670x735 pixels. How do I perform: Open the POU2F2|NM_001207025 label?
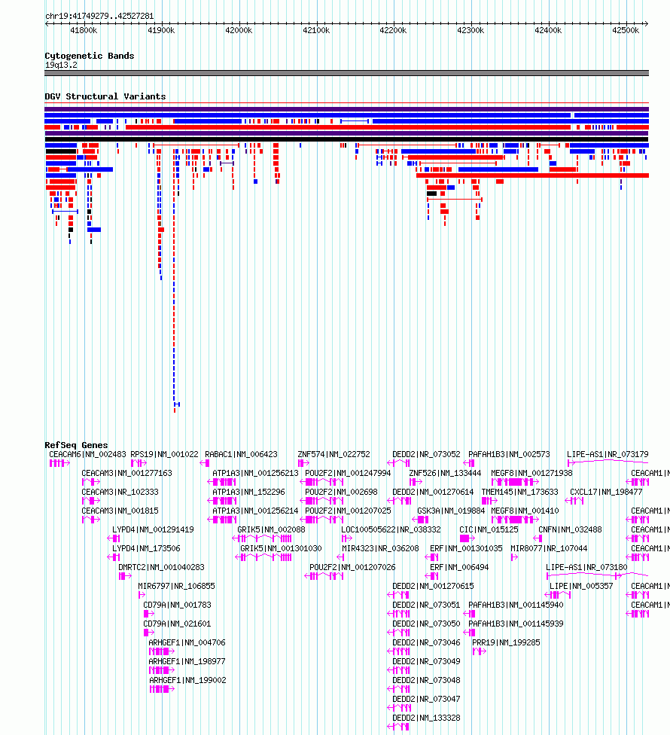(348, 511)
